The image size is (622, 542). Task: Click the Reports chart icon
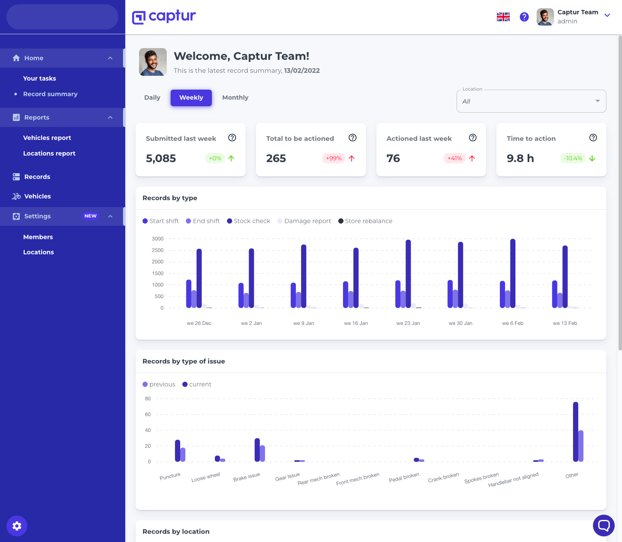[x=16, y=117]
